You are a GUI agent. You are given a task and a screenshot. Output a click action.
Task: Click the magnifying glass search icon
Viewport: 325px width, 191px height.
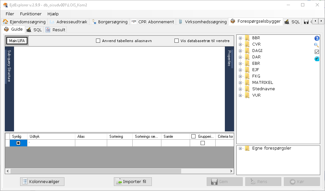coord(317,45)
